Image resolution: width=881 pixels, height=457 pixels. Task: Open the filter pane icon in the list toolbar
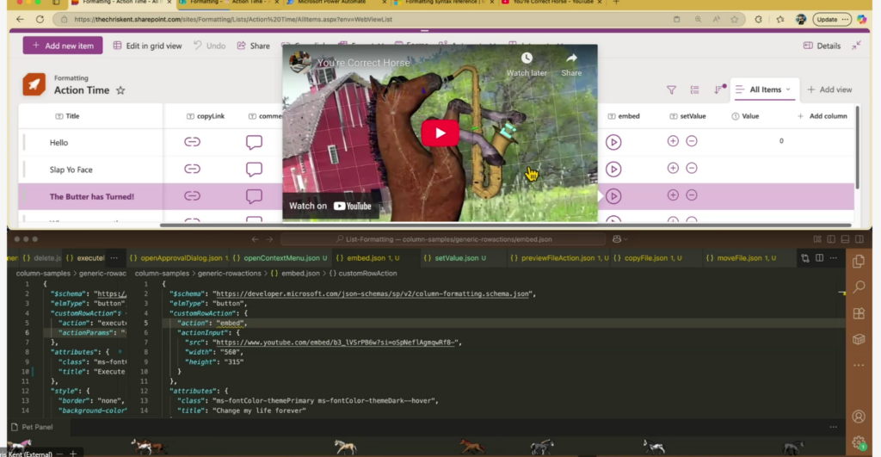[x=671, y=90]
